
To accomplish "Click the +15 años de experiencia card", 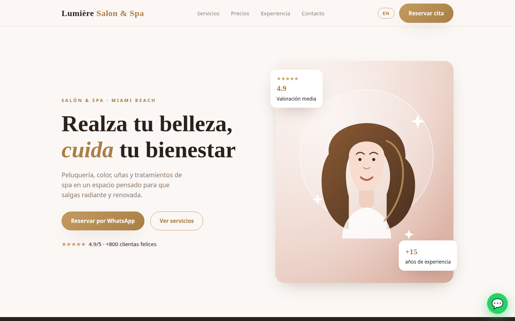I will [x=428, y=255].
